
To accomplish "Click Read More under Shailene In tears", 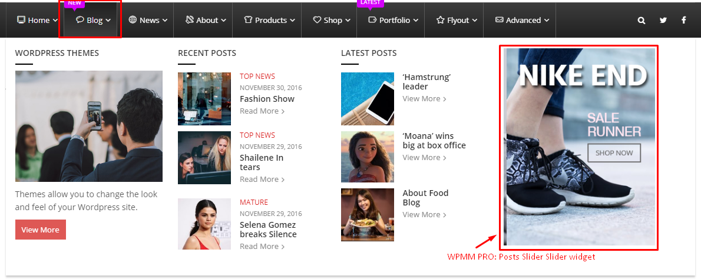I will [x=262, y=180].
